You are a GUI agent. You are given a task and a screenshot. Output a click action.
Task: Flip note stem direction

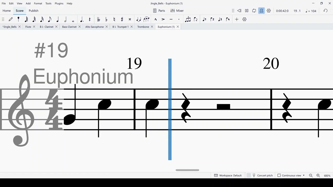click(196, 19)
